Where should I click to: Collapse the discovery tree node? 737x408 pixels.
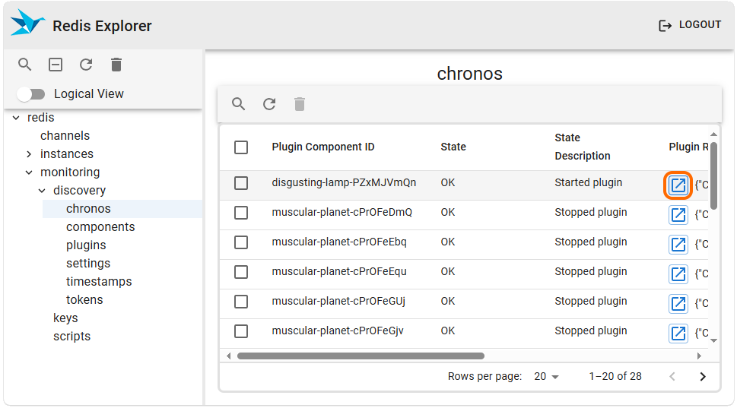(x=42, y=191)
